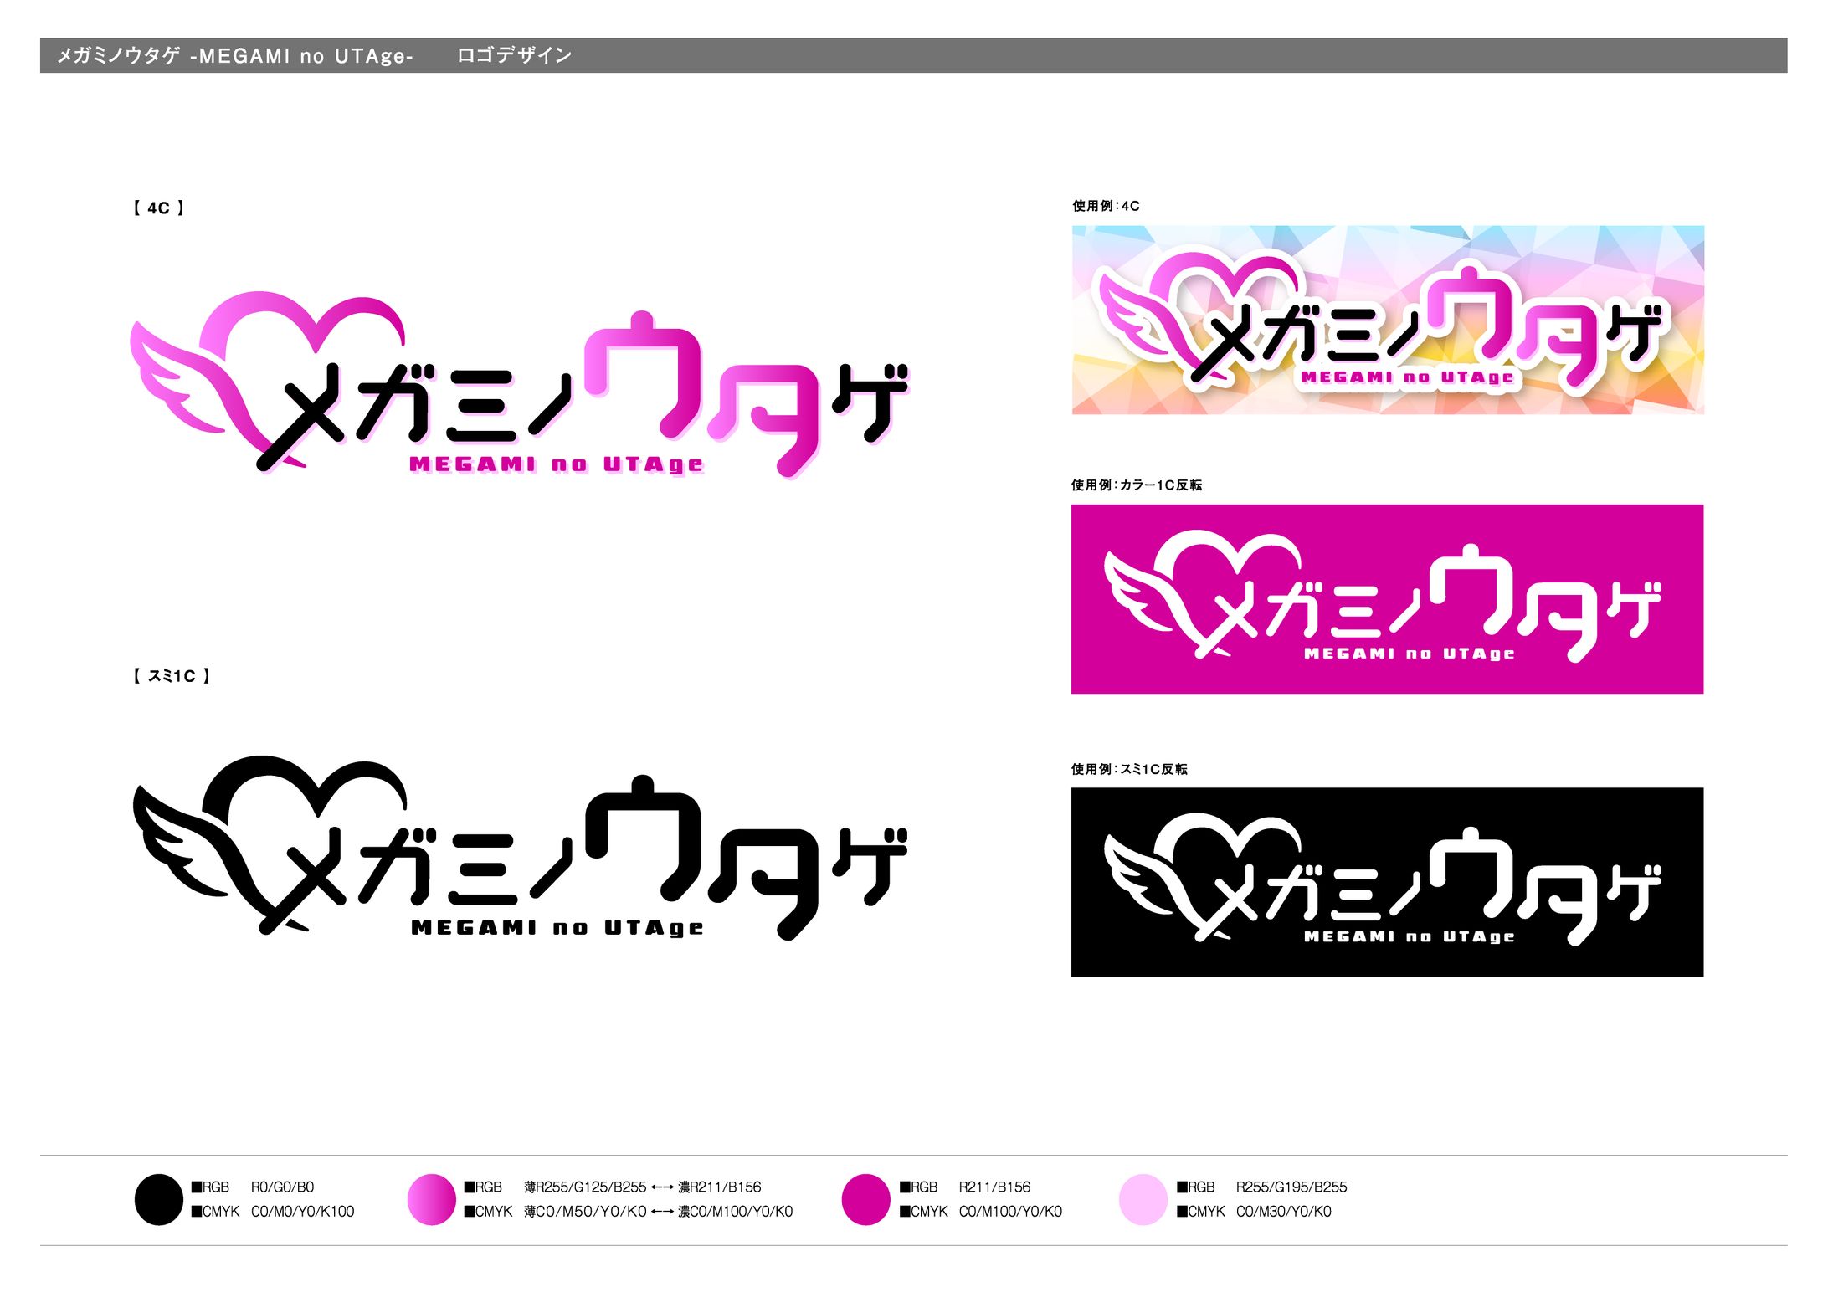Click the 【 スミ1C 】 section label
The image size is (1828, 1292).
tap(172, 675)
